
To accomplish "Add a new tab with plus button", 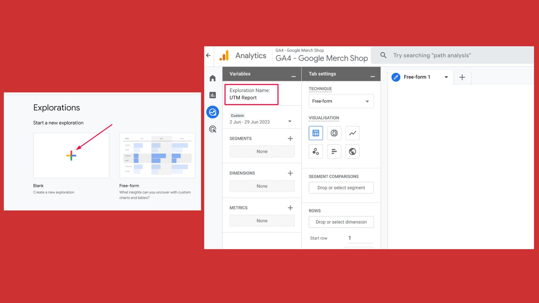I will pos(462,77).
